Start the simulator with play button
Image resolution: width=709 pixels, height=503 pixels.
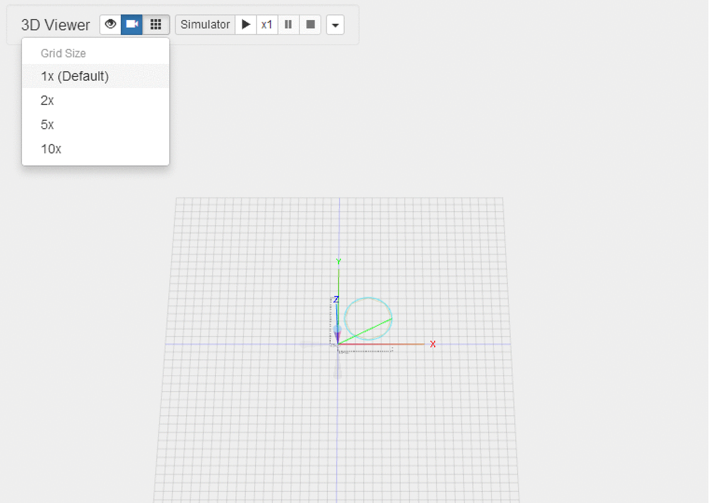(x=246, y=25)
